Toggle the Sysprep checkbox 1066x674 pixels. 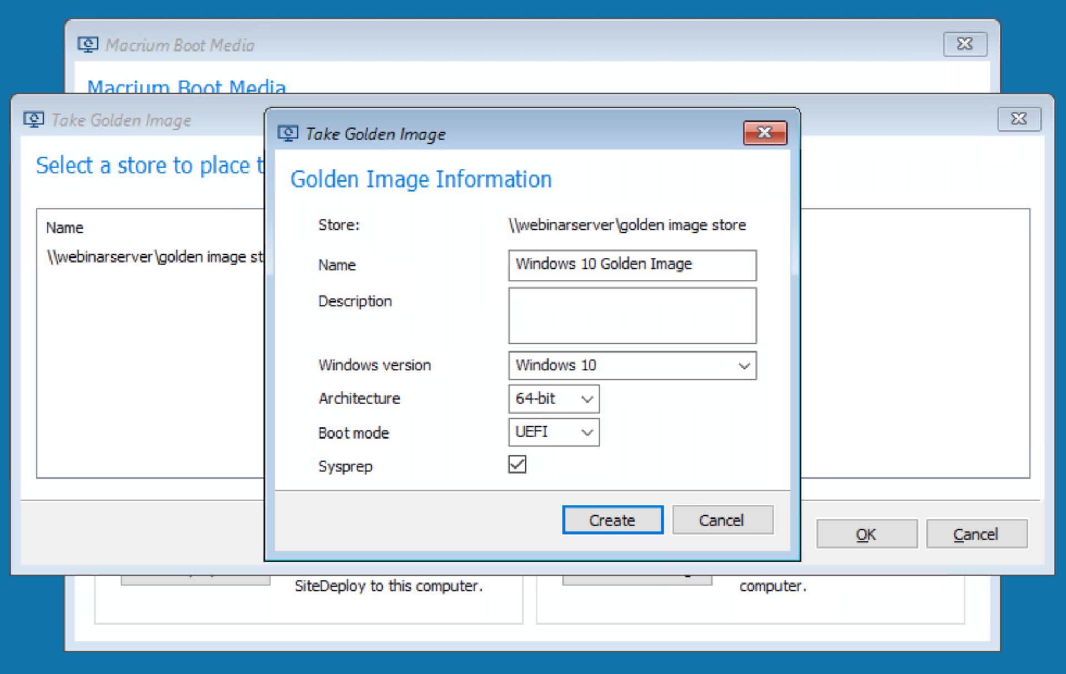pos(517,465)
